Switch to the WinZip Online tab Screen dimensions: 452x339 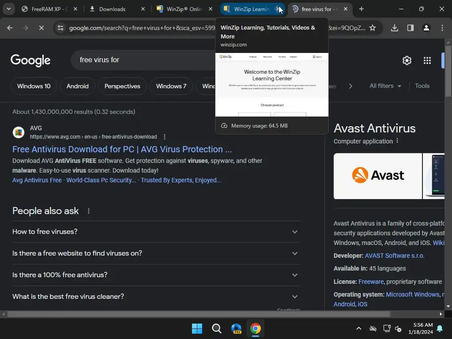tap(180, 9)
